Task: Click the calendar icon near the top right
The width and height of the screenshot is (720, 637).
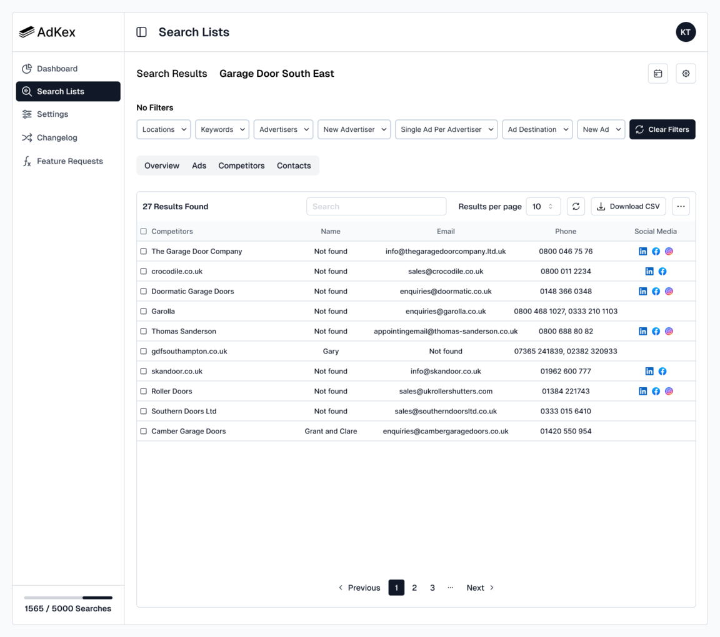Action: [657, 73]
